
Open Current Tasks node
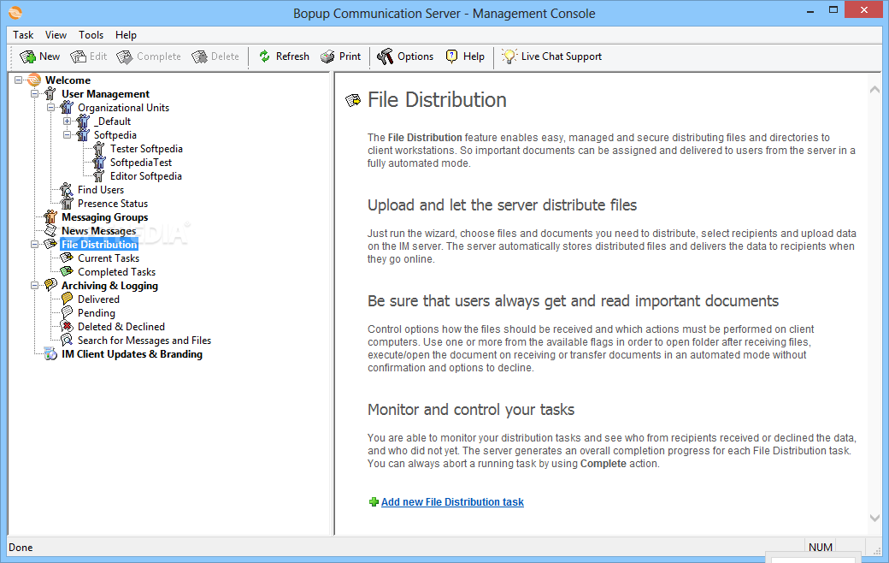click(109, 258)
